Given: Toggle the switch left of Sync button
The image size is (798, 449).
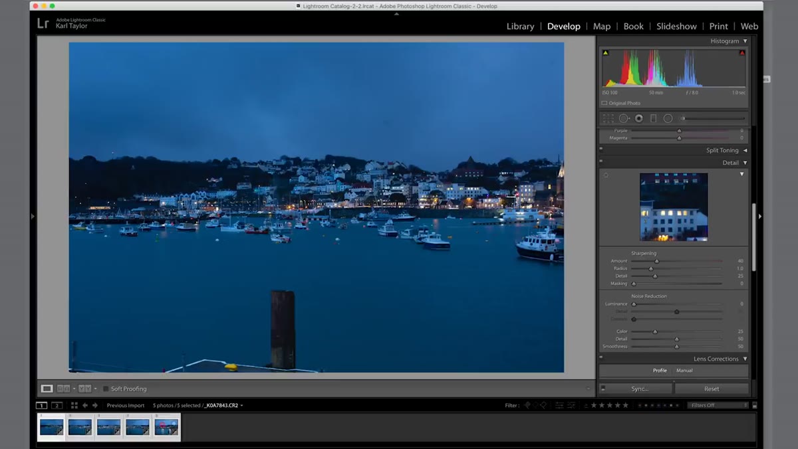Looking at the screenshot, I should (x=602, y=389).
